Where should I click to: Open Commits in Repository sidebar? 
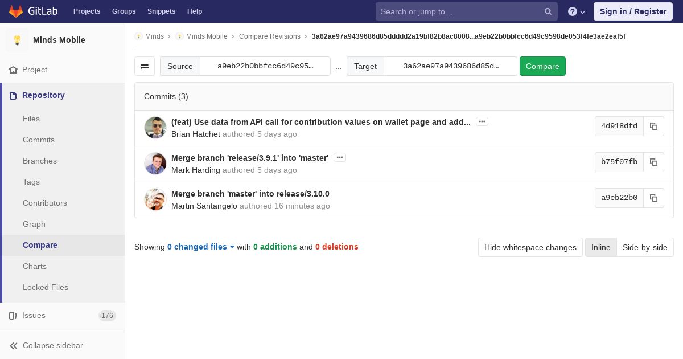39,140
